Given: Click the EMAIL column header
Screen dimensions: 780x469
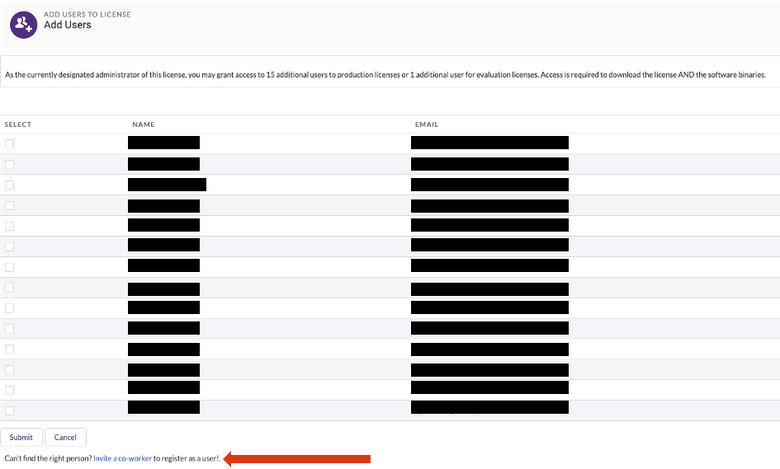Looking at the screenshot, I should tap(427, 124).
